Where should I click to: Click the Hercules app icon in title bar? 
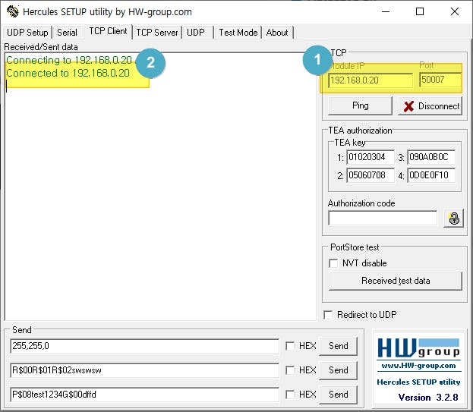point(13,11)
